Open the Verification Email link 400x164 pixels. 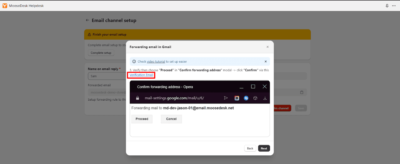(141, 75)
